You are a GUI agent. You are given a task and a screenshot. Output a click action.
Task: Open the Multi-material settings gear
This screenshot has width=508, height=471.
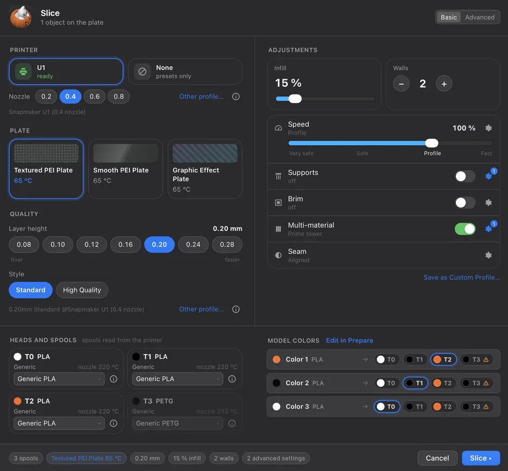coord(488,229)
